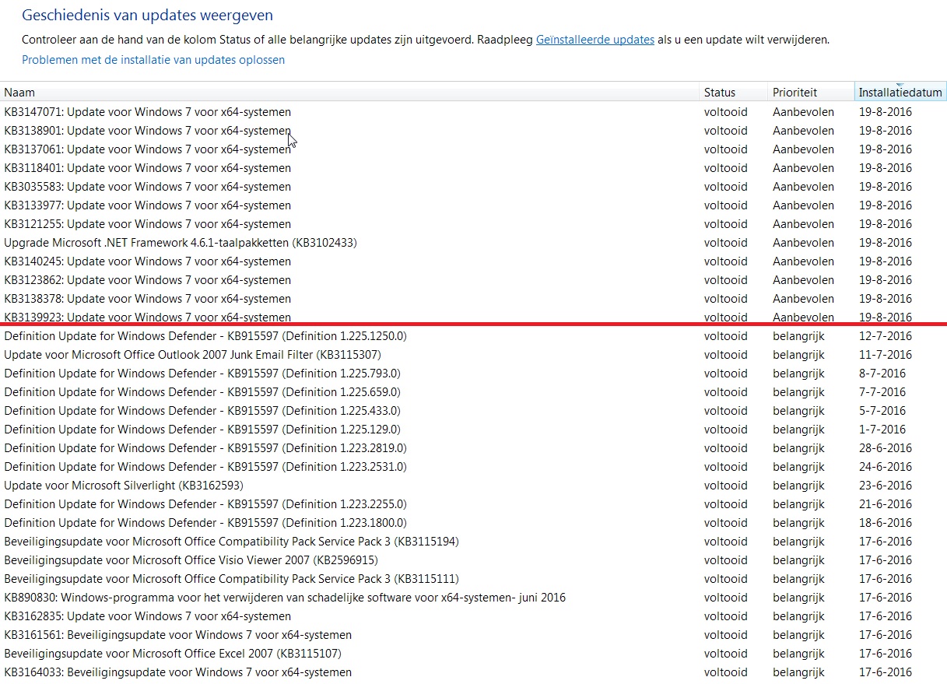The height and width of the screenshot is (684, 947).
Task: Select the KB3161561 Beveiligingsupdate row
Action: pos(473,635)
